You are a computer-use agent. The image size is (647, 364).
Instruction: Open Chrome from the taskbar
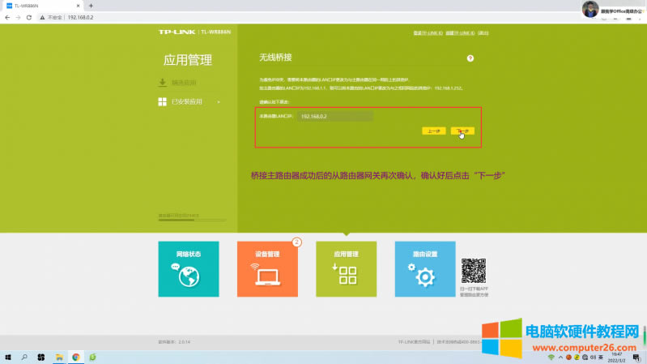76,357
